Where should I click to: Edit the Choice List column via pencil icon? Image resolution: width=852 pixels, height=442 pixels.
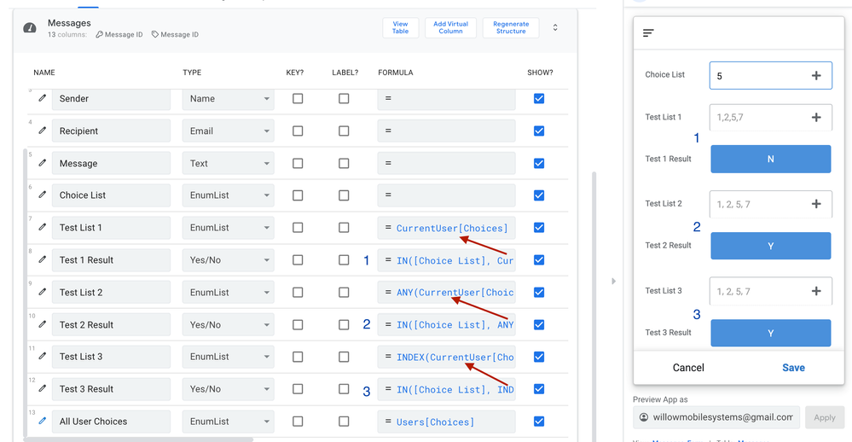43,195
